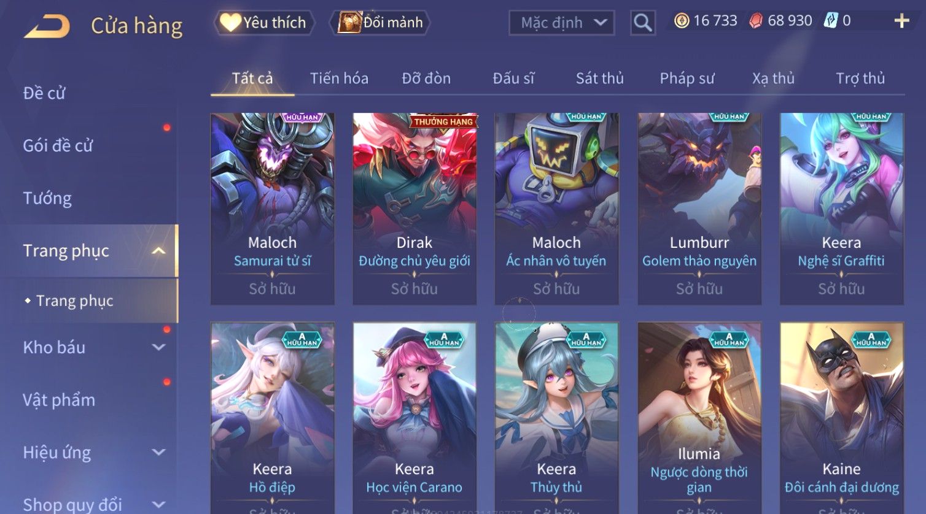Collapse the Trang phục sidebar section
The image size is (926, 514).
click(x=158, y=251)
